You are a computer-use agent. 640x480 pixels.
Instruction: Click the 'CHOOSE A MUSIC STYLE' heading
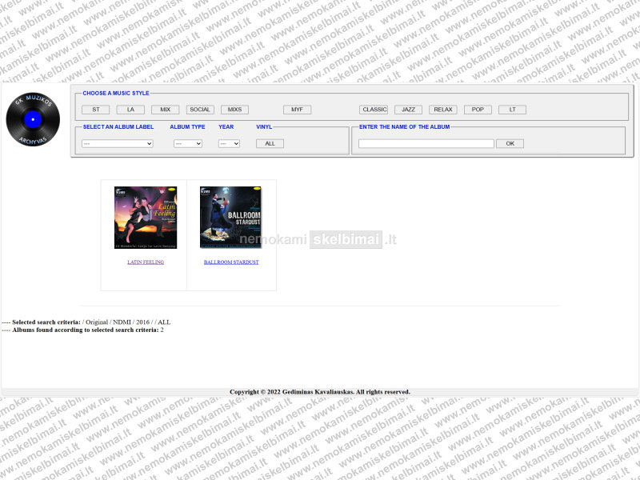pos(116,93)
